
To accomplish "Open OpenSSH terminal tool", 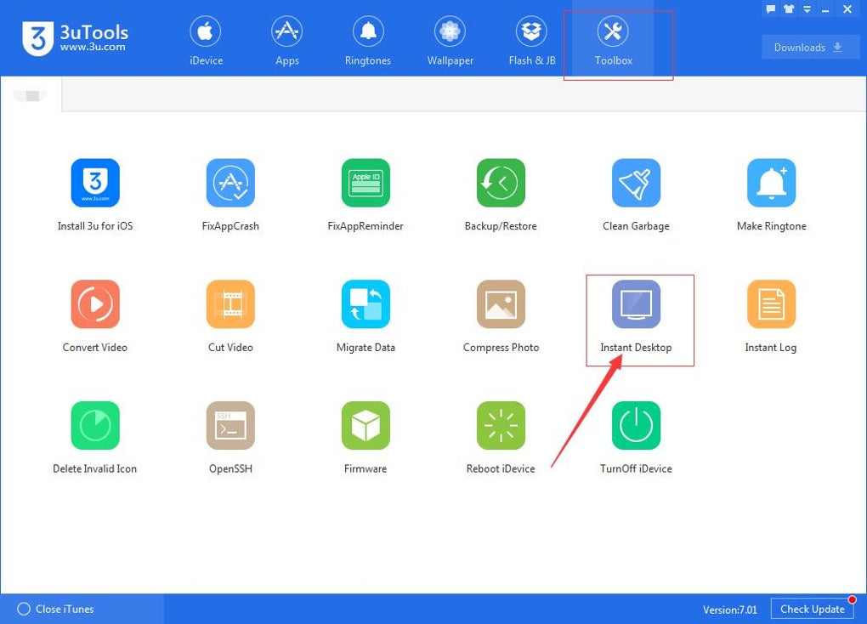I will point(230,425).
